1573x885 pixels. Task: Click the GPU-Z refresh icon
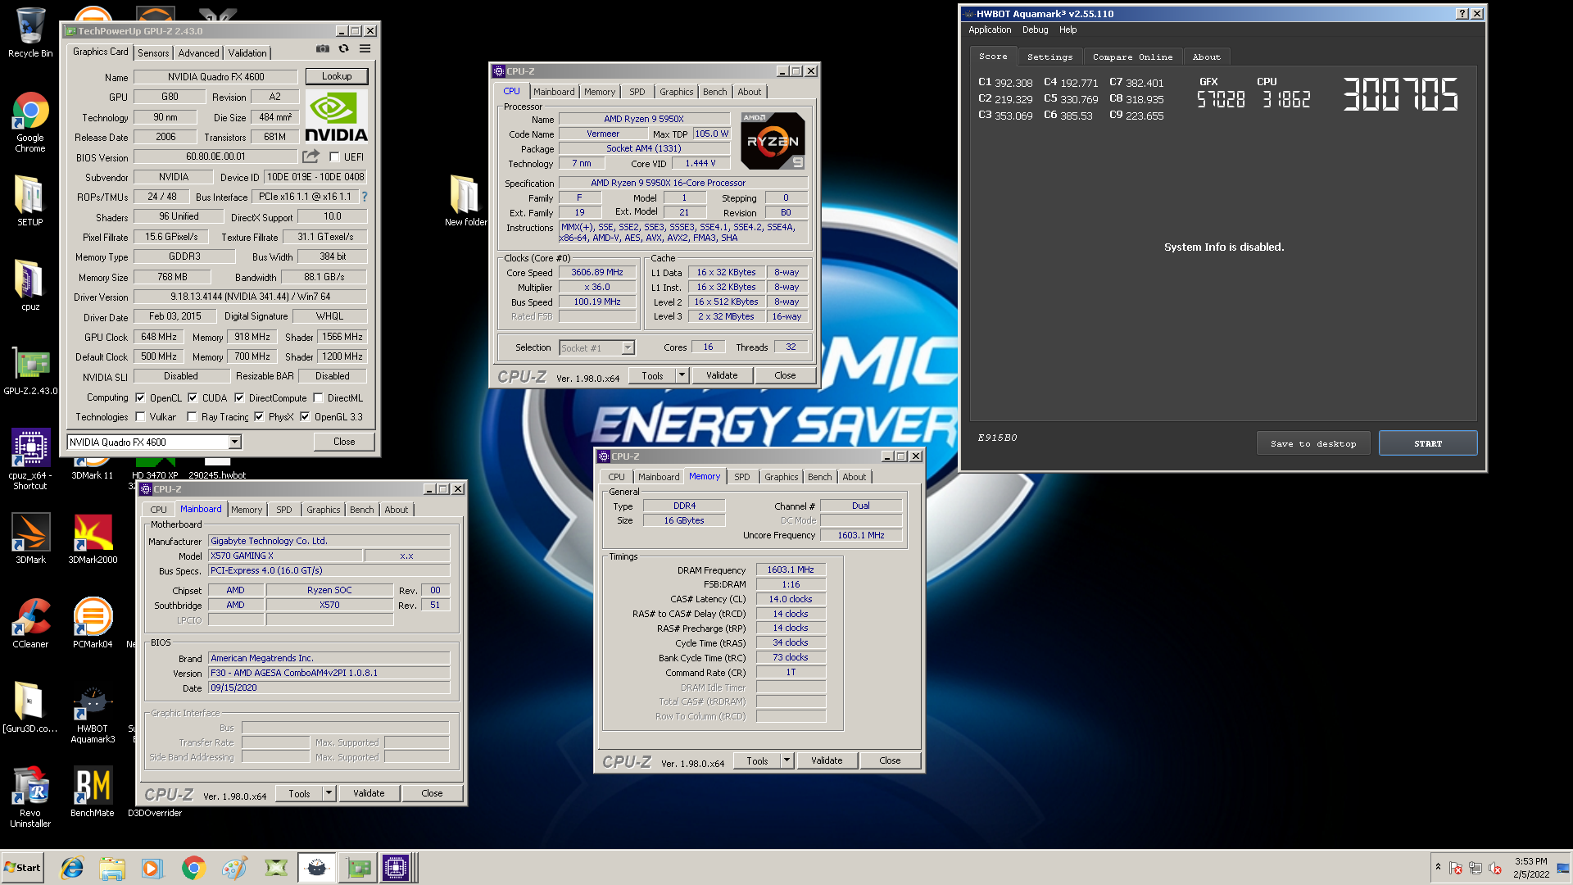tap(344, 49)
